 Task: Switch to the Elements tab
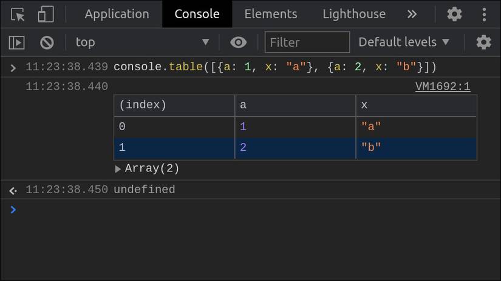pyautogui.click(x=271, y=14)
